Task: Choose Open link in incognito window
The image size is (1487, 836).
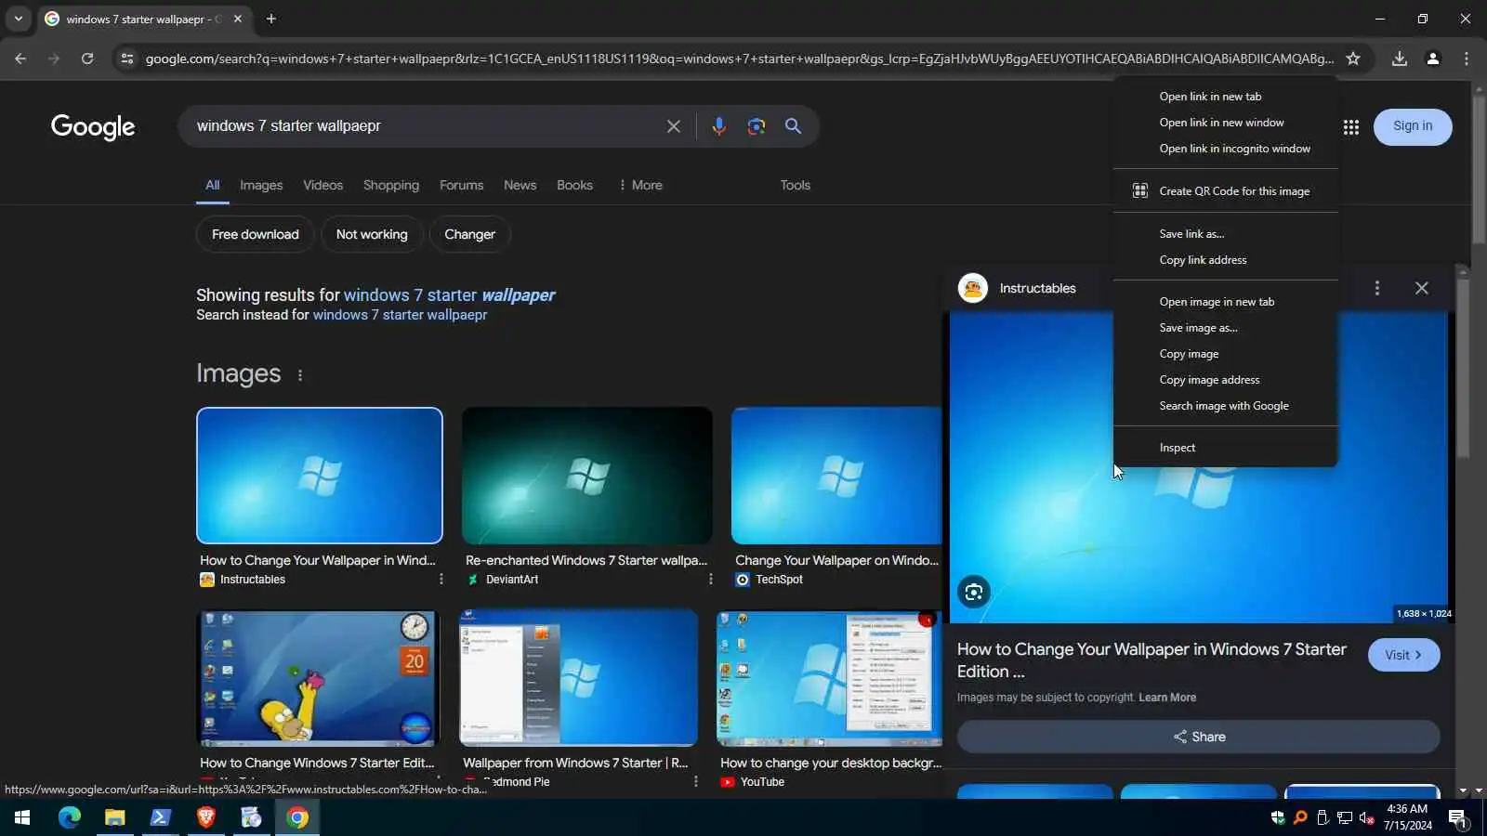Action: 1226,149
